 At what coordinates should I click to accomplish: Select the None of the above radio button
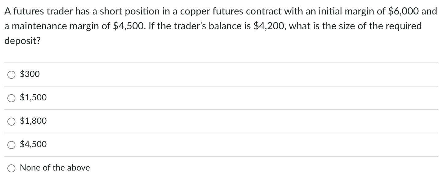11,168
